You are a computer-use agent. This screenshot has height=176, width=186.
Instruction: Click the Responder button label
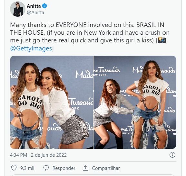[x=64, y=168]
